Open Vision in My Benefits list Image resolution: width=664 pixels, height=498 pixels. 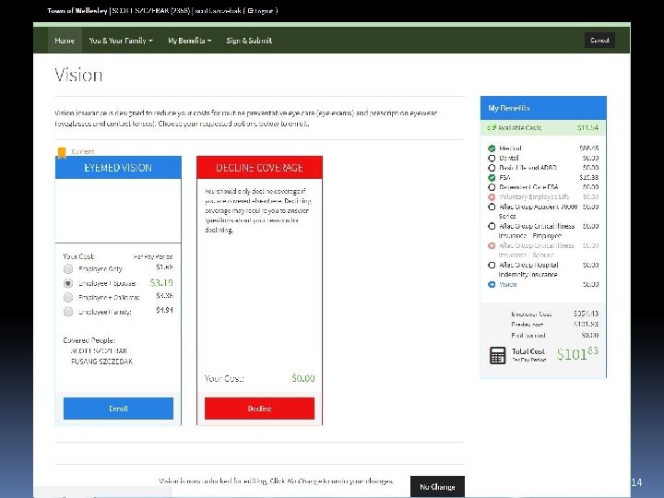point(508,285)
